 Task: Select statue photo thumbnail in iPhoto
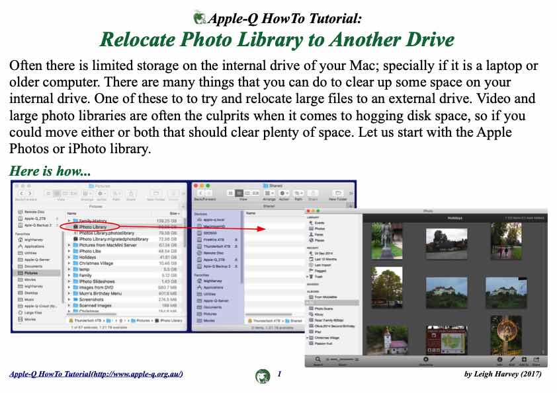click(x=386, y=241)
